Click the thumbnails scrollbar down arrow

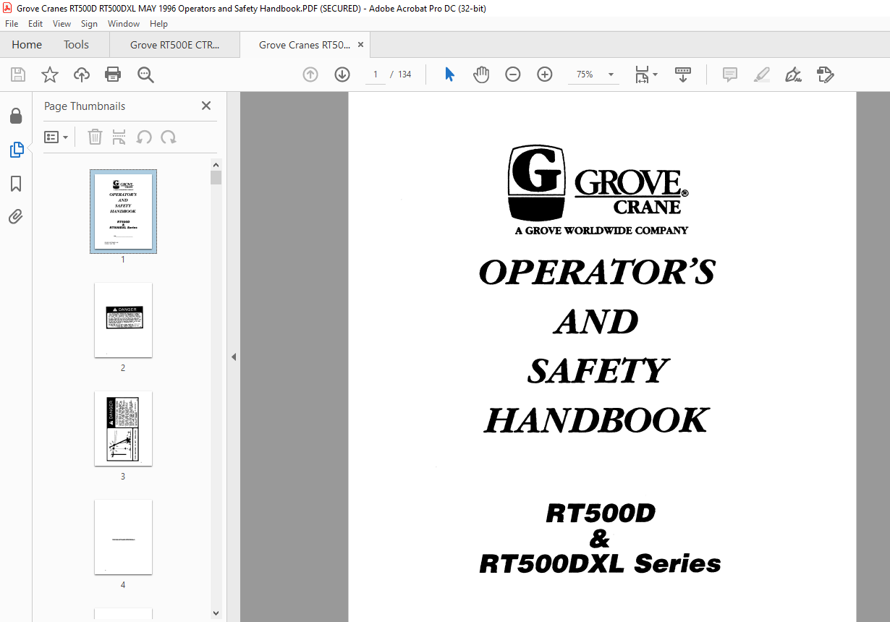(x=216, y=613)
